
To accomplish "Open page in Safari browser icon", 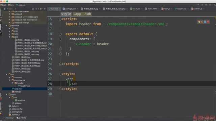I will point(205,22).
